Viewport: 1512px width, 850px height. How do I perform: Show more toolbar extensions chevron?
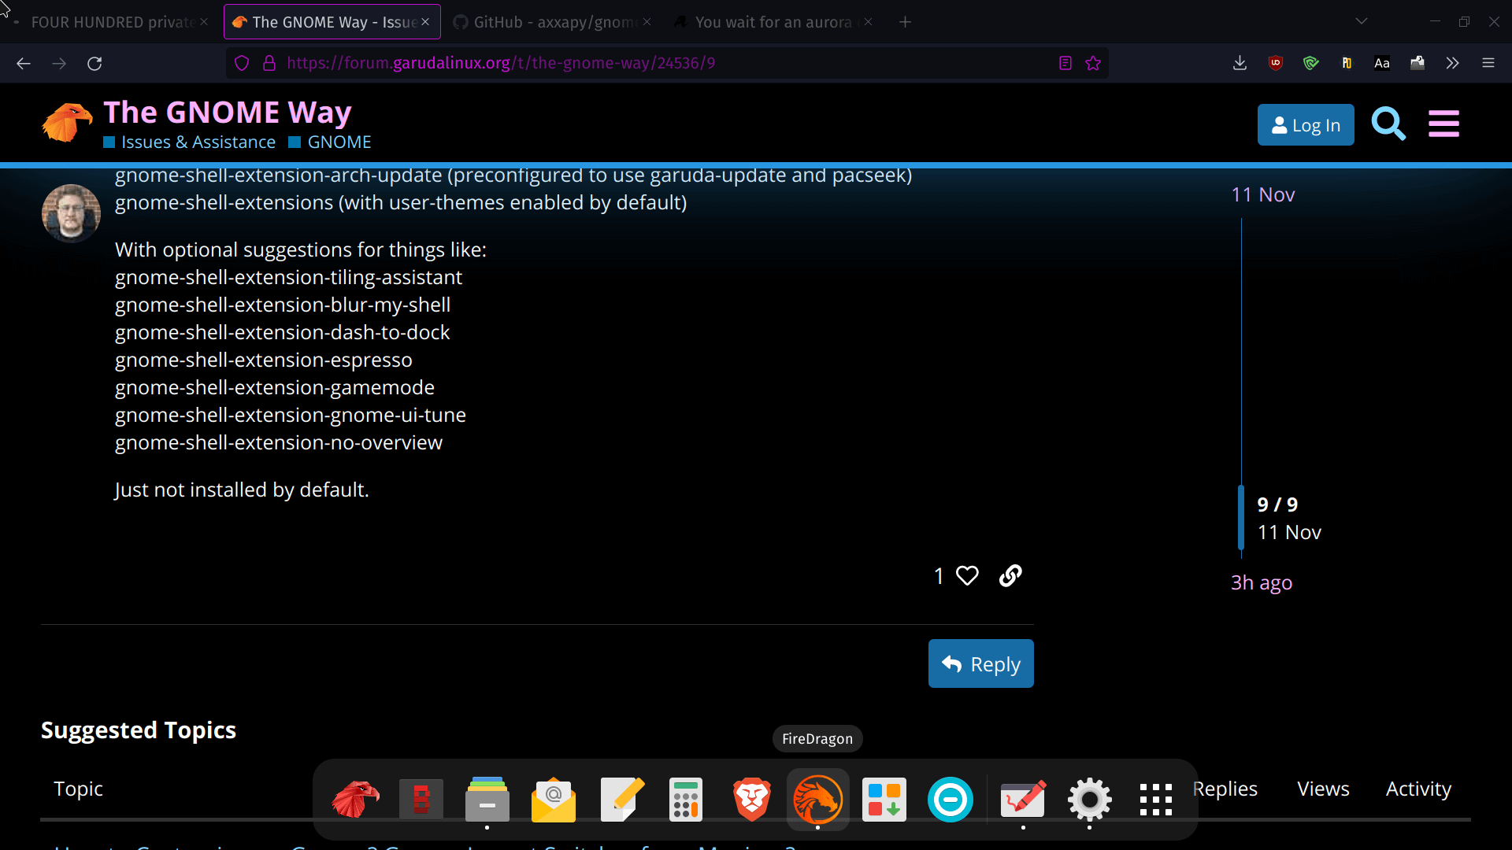1453,63
